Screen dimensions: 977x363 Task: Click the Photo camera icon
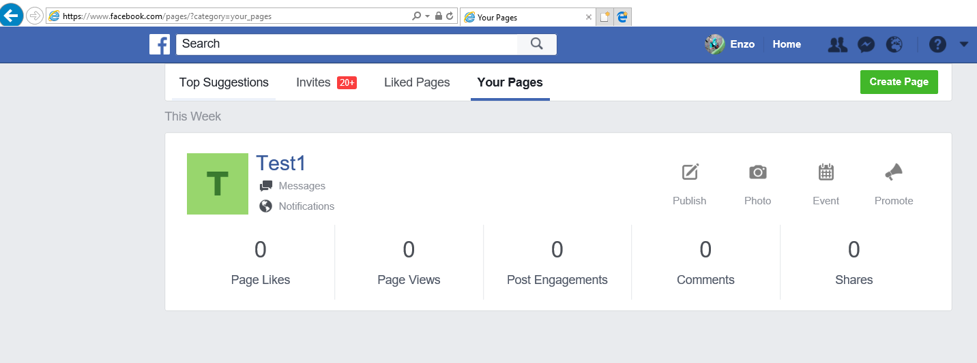(x=757, y=172)
